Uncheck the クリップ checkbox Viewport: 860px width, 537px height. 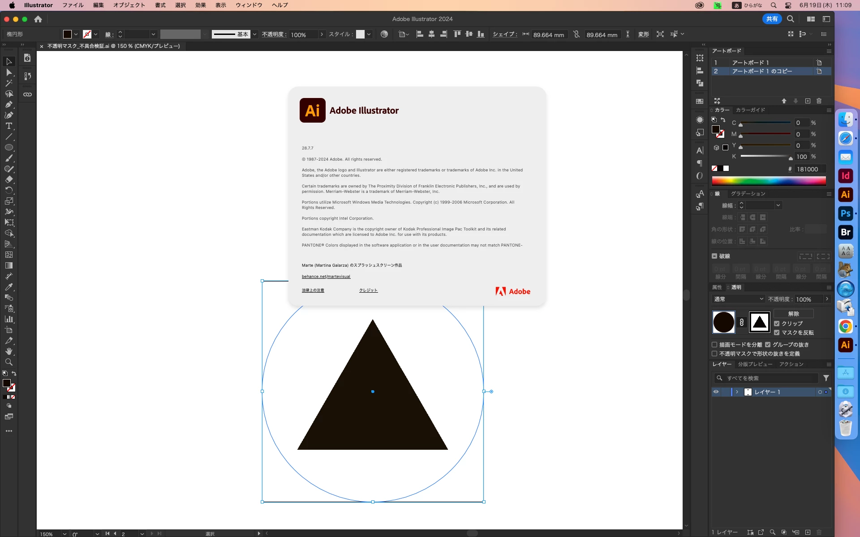point(777,324)
